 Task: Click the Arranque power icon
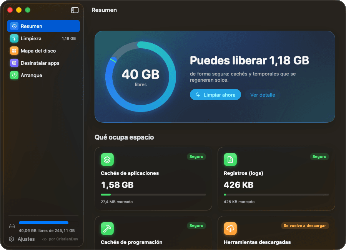point(14,76)
